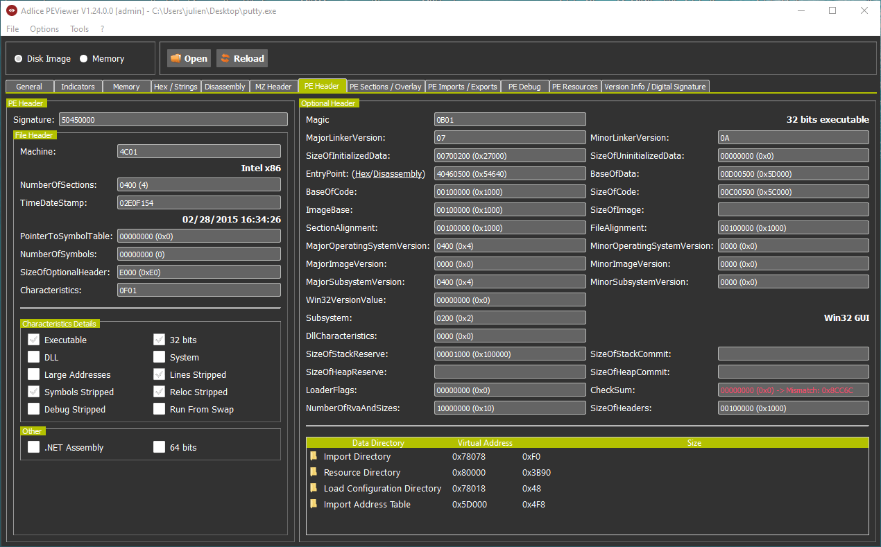
Task: Toggle the DLL checkbox
Action: click(x=33, y=357)
